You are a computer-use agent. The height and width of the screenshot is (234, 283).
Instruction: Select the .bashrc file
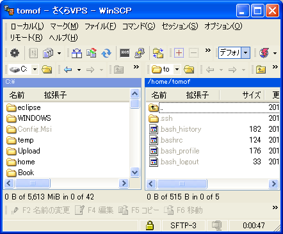pos(166,140)
